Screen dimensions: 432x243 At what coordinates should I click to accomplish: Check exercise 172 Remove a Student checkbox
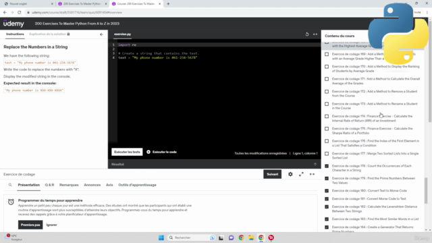click(327, 92)
